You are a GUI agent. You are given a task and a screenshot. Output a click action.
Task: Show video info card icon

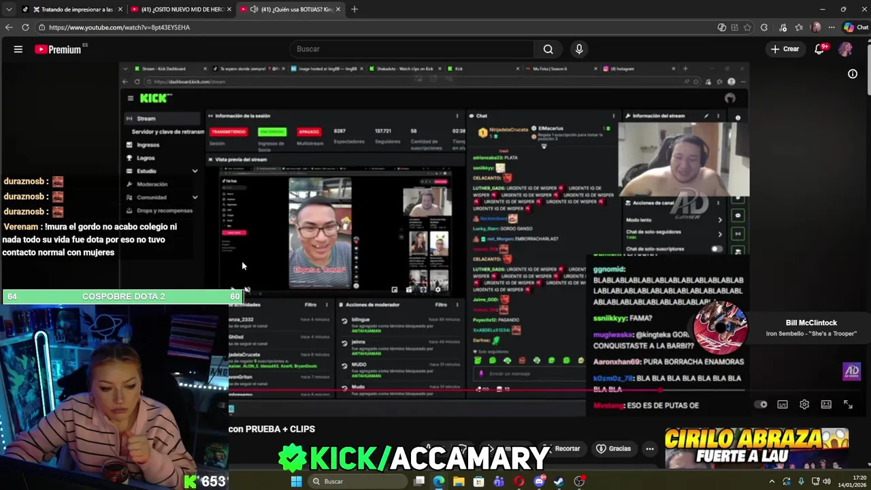[x=853, y=74]
